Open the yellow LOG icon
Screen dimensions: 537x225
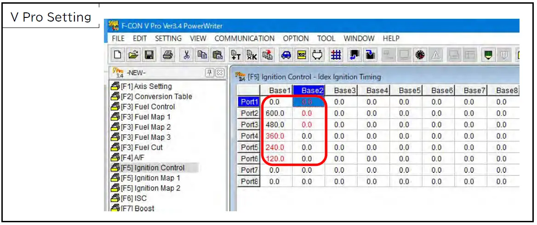click(x=302, y=55)
